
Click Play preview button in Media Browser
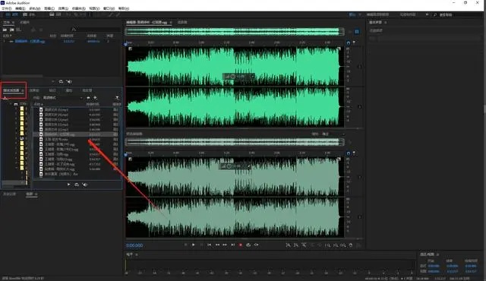coord(68,185)
